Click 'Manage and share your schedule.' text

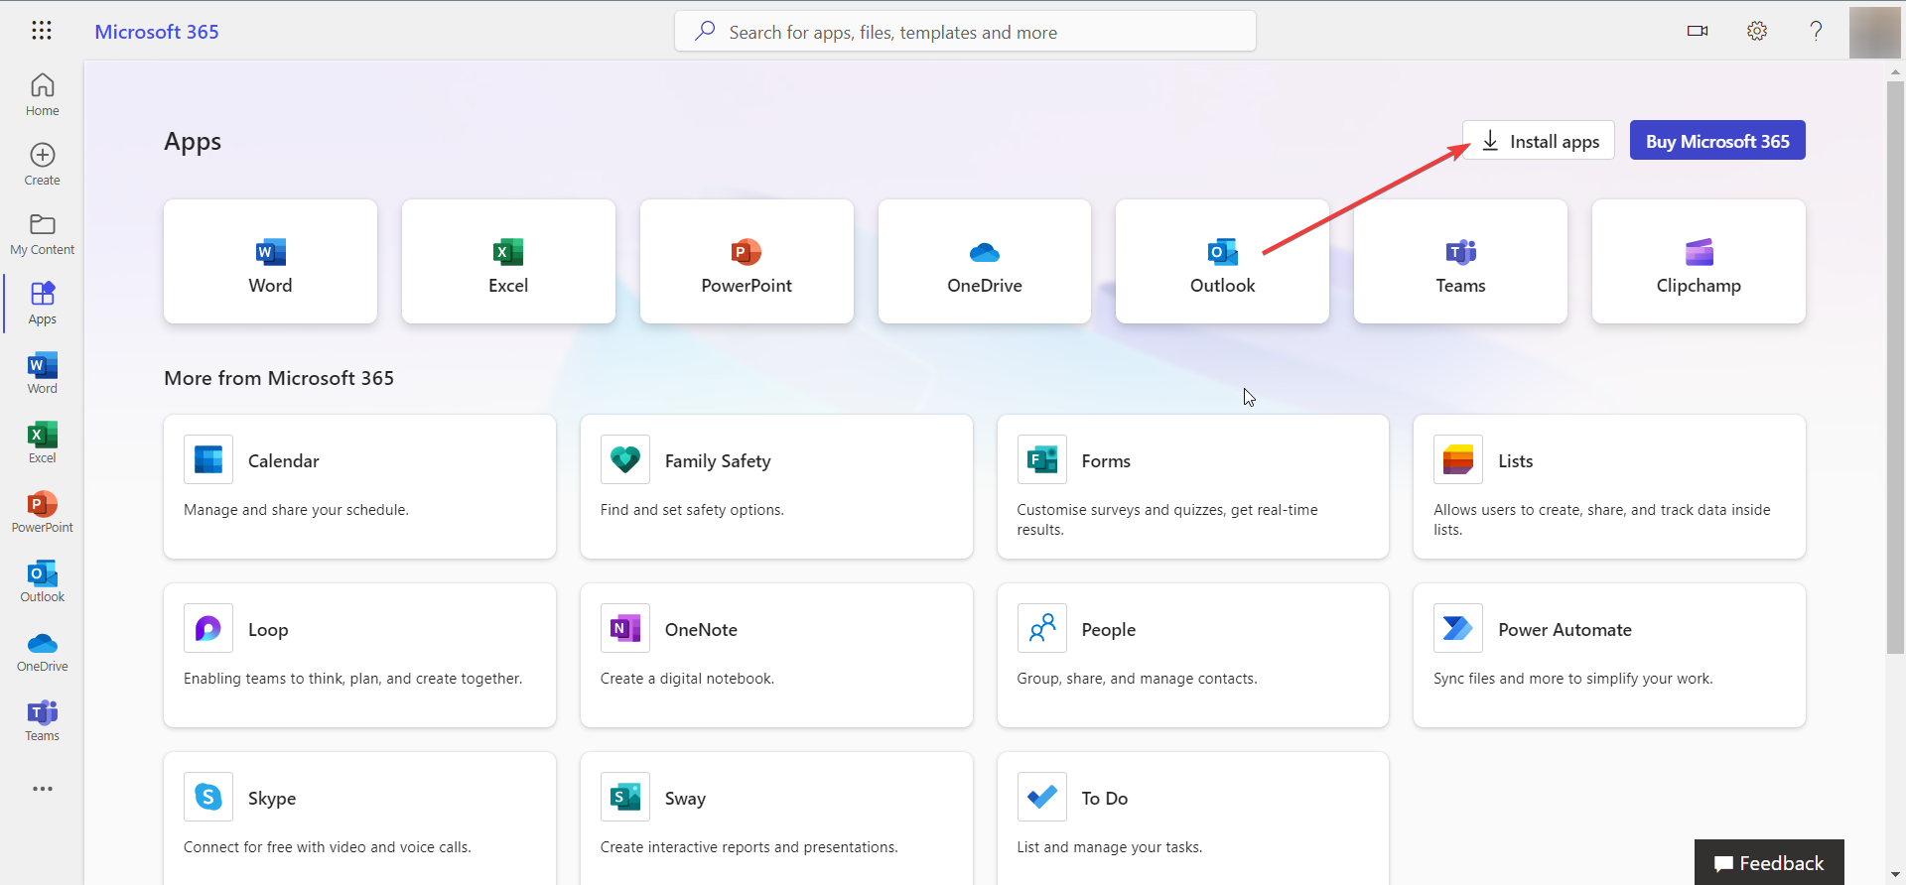[x=296, y=510]
